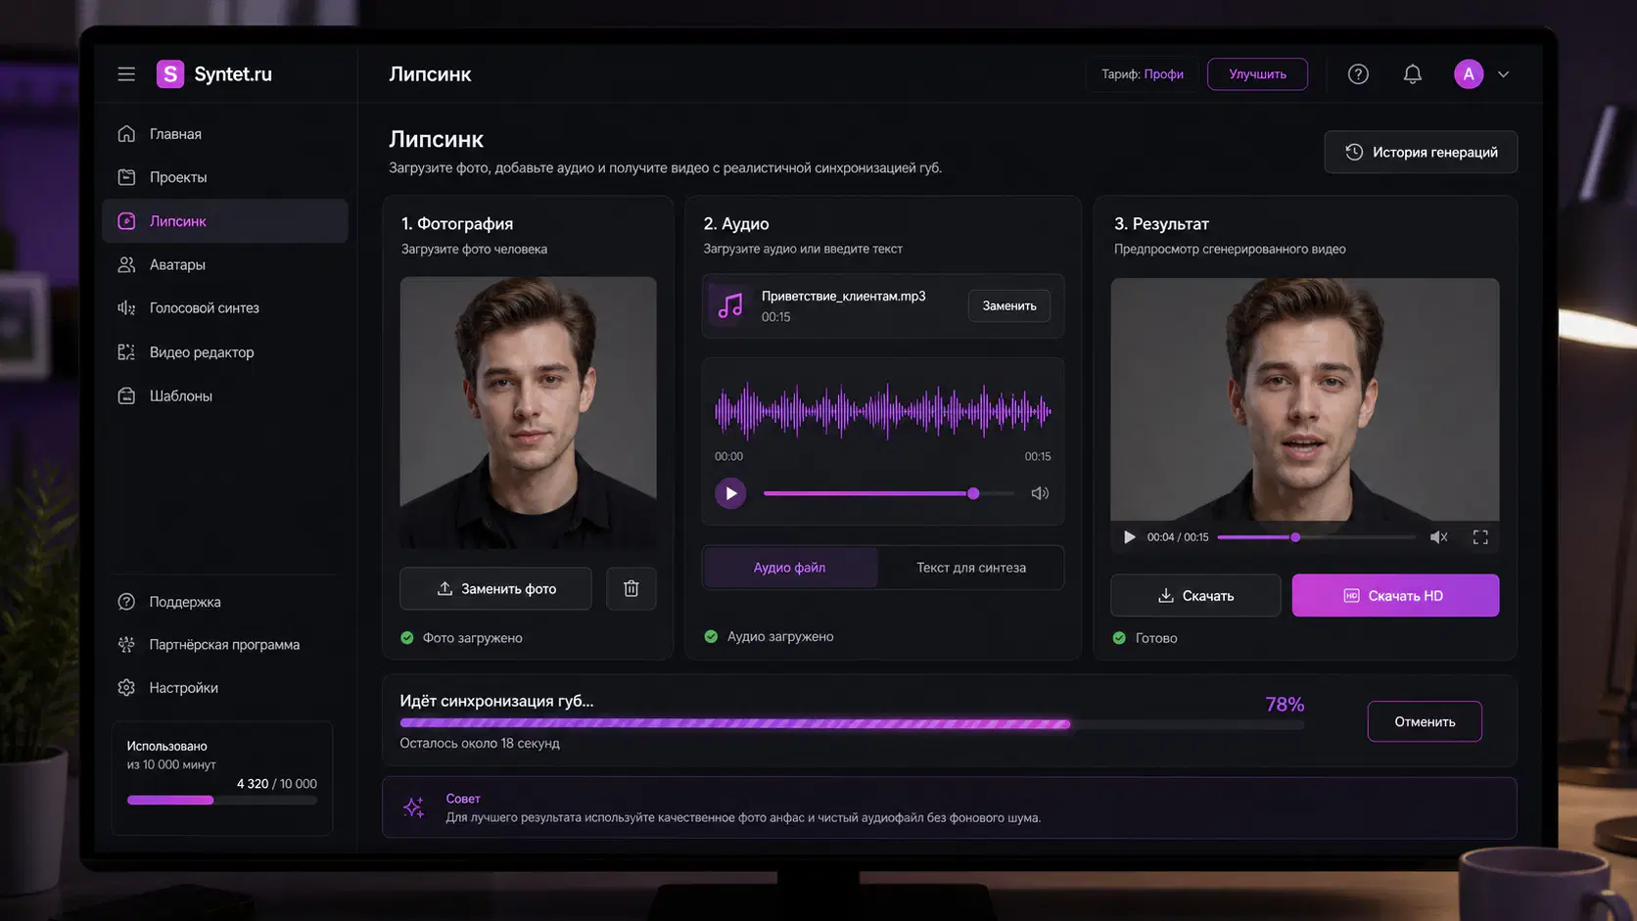Unmute the result video sound
The width and height of the screenshot is (1637, 921).
1438,537
